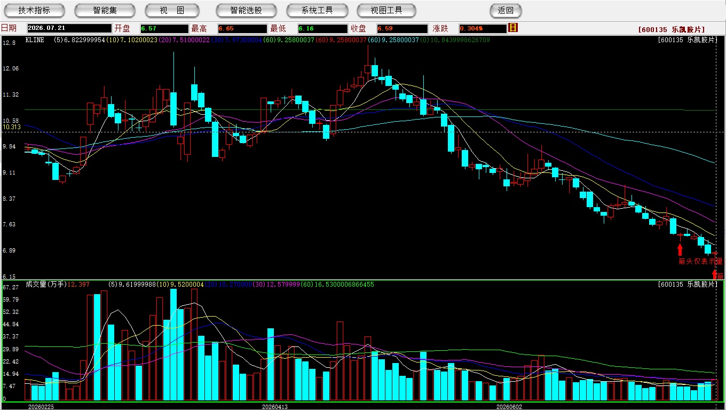Click the 最高 value field 6.65
Viewport: 726px width, 410px height.
tap(242, 28)
